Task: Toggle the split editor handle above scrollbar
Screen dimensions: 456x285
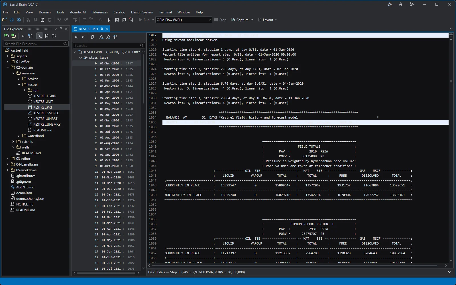Action: coord(451,35)
